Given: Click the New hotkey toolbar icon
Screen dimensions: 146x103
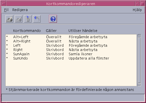Looking at the screenshot, I should pos(9,19).
